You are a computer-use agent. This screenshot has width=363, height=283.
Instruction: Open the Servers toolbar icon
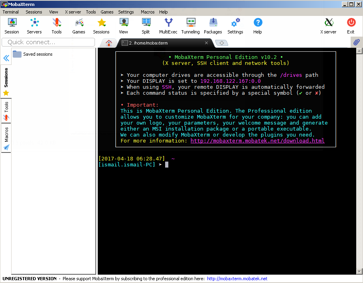pos(34,26)
